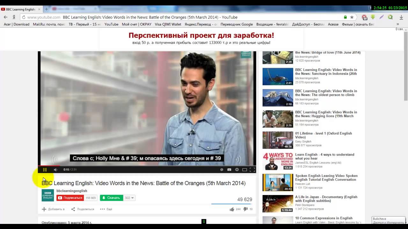Open a new tab with the plus button
This screenshot has height=229, width=408.
[46, 9]
